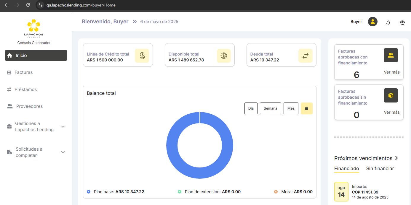This screenshot has width=411, height=205.
Task: Click the Buyer profile avatar icon
Action: point(372,22)
